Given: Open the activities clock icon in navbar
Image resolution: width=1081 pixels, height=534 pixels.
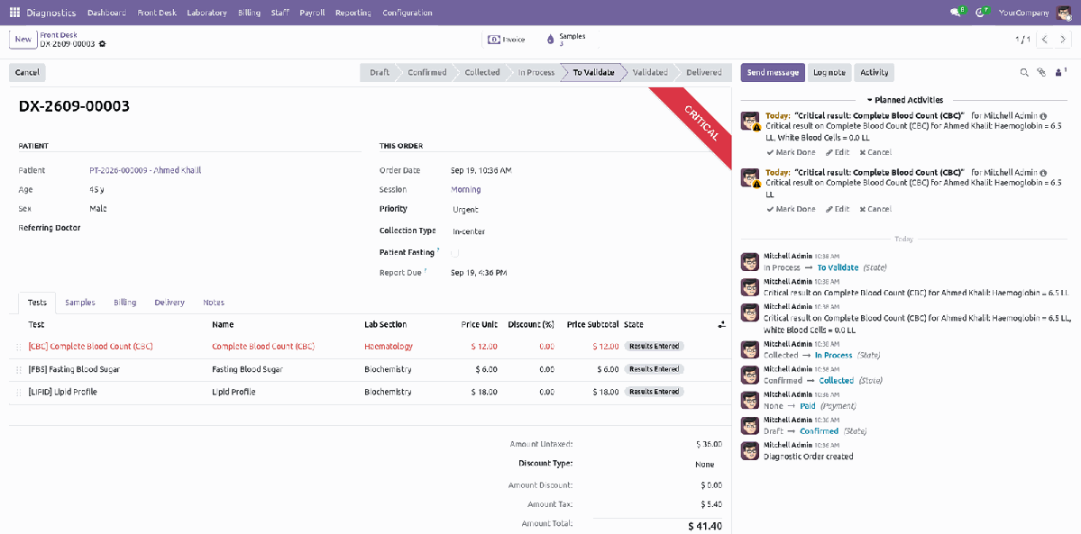Looking at the screenshot, I should [x=982, y=13].
